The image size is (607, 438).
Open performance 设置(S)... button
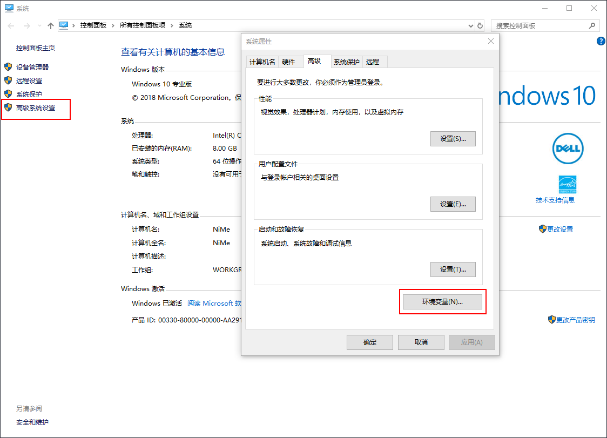pos(453,139)
